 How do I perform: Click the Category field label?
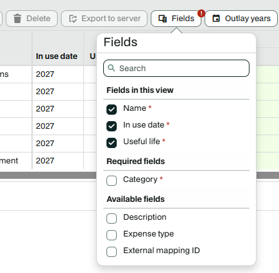pyautogui.click(x=140, y=179)
